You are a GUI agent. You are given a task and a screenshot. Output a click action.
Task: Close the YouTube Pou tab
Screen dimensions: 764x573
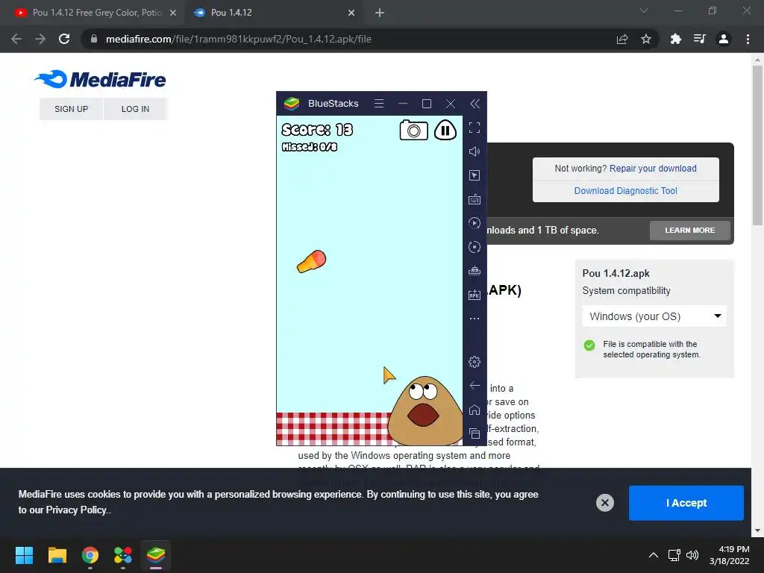tap(173, 13)
